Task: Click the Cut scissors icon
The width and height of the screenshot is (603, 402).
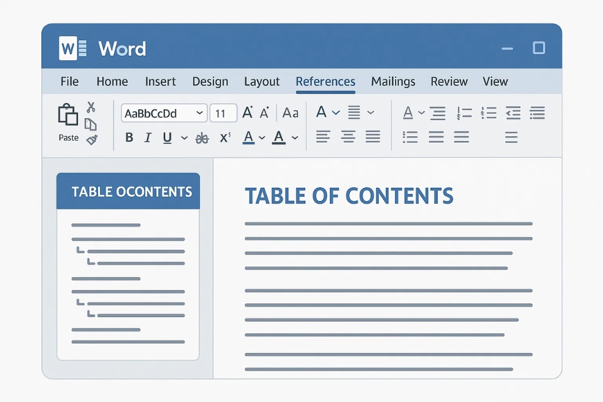Action: click(91, 107)
